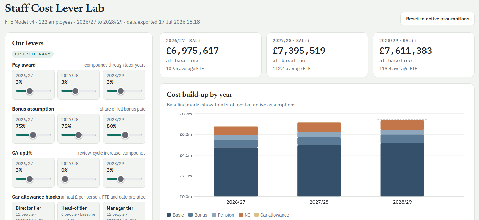Click the 2026/27 NI bar segment
479x220 pixels.
236,131
